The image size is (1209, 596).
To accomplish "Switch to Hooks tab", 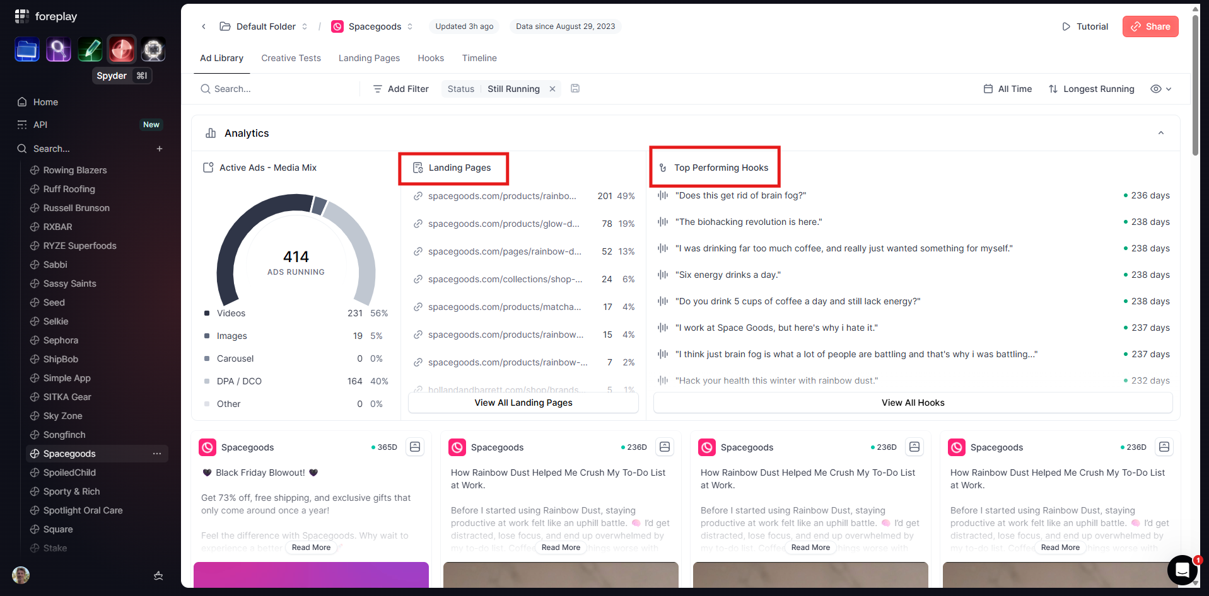I will (x=431, y=58).
